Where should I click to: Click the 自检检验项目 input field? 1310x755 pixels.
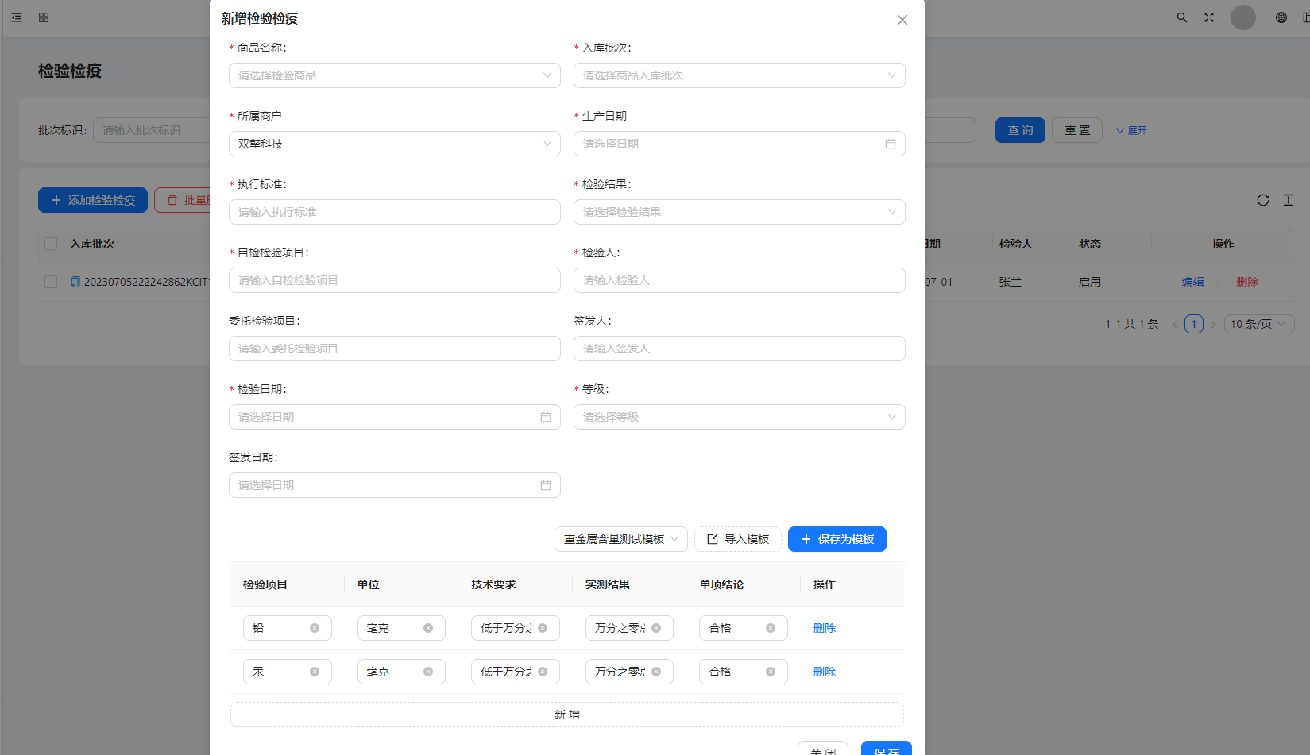pyautogui.click(x=395, y=280)
